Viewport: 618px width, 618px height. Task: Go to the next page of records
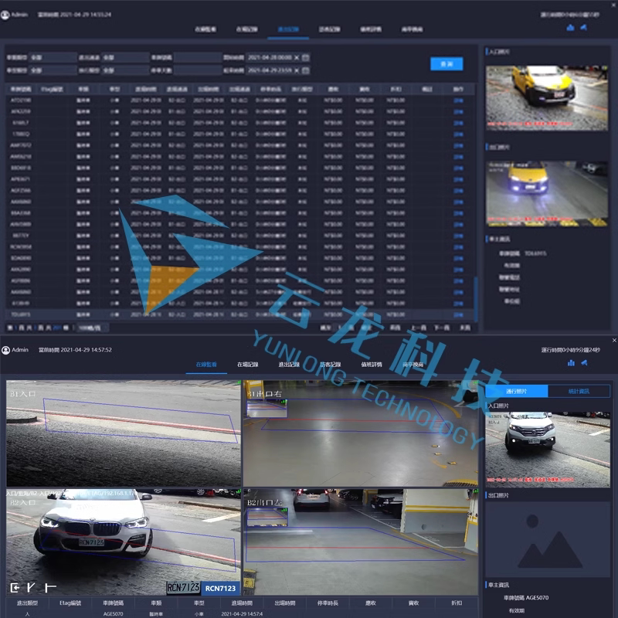pyautogui.click(x=441, y=328)
